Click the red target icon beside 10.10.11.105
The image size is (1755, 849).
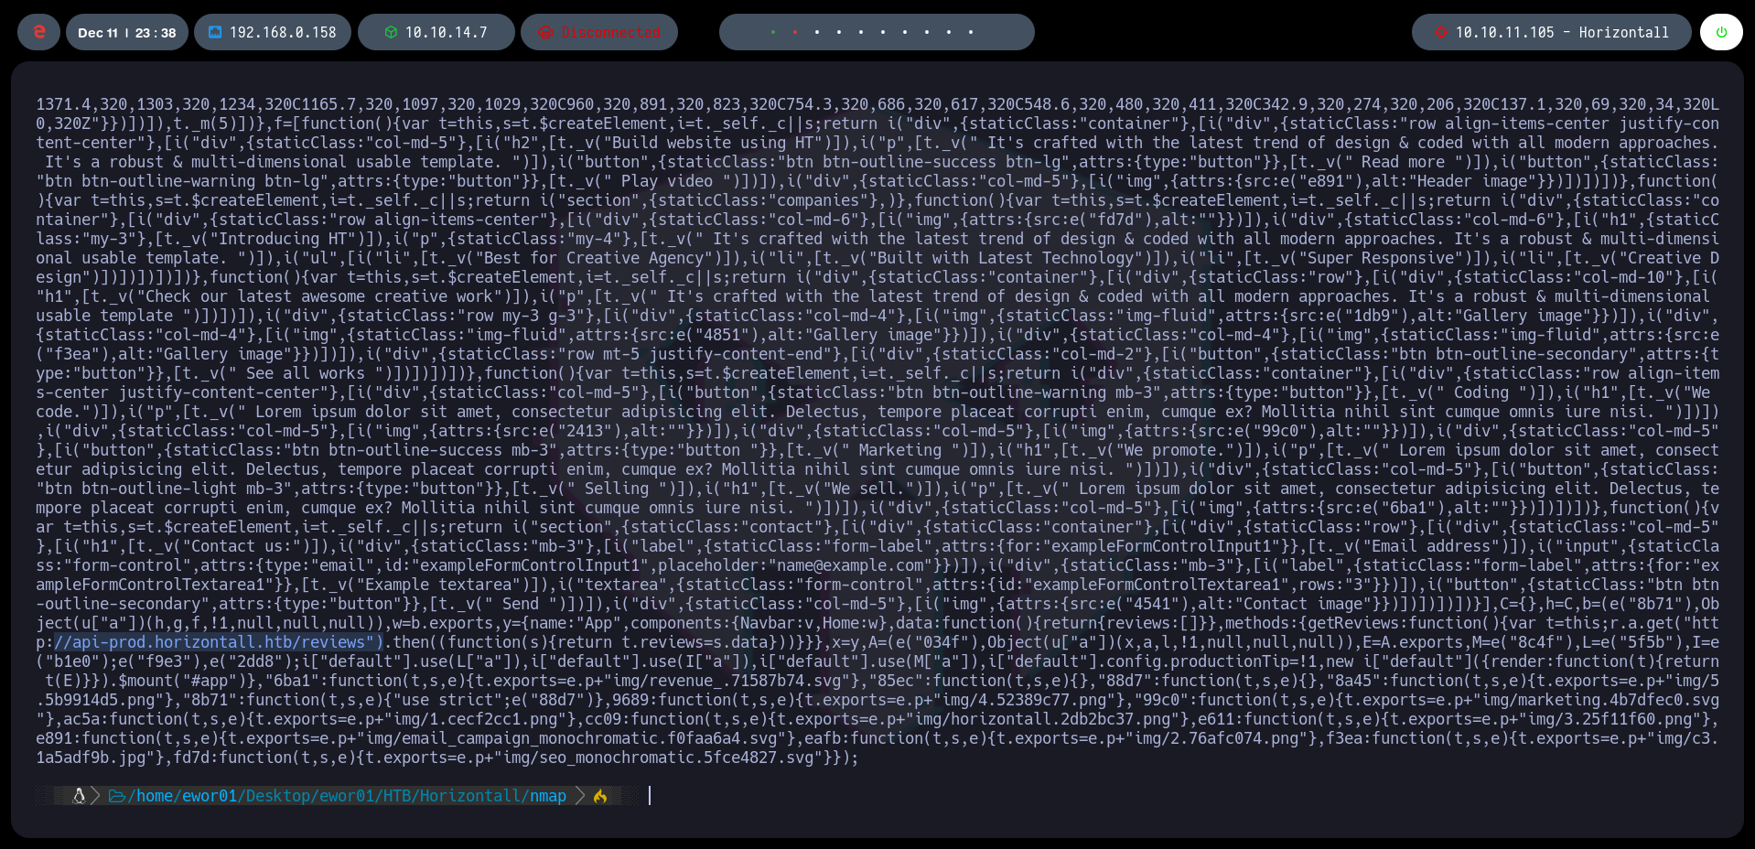(x=1440, y=32)
